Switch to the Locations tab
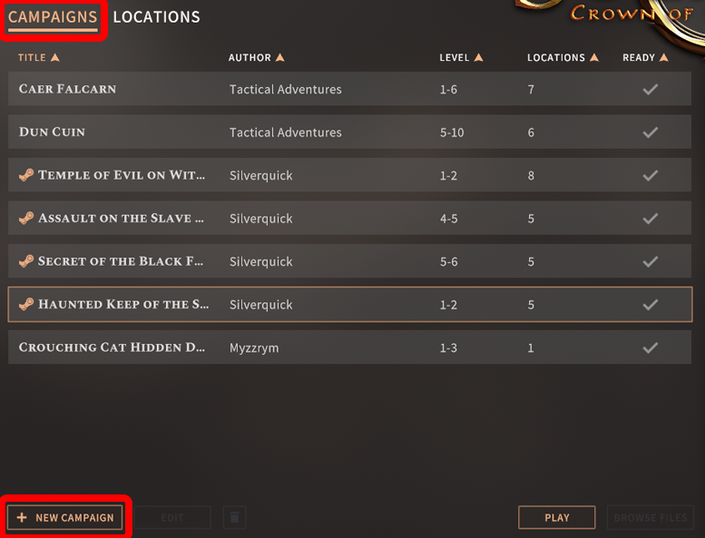The image size is (705, 538). coord(156,17)
